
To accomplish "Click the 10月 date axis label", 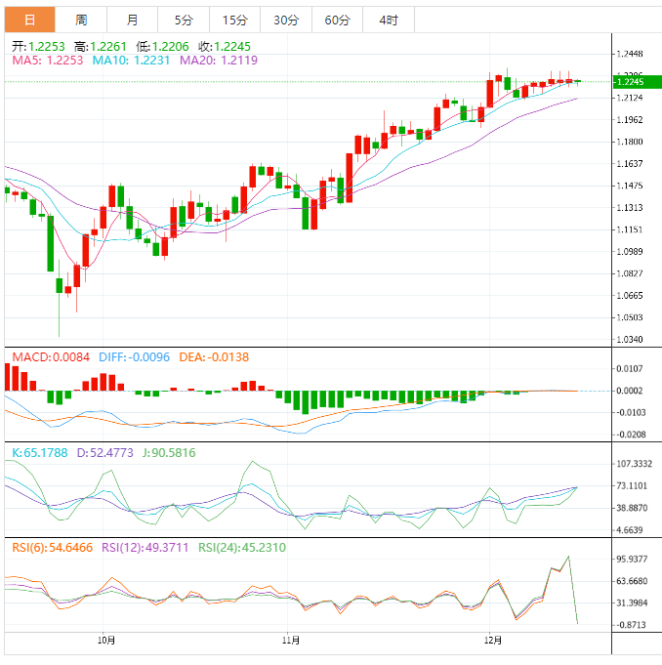I will click(x=106, y=641).
